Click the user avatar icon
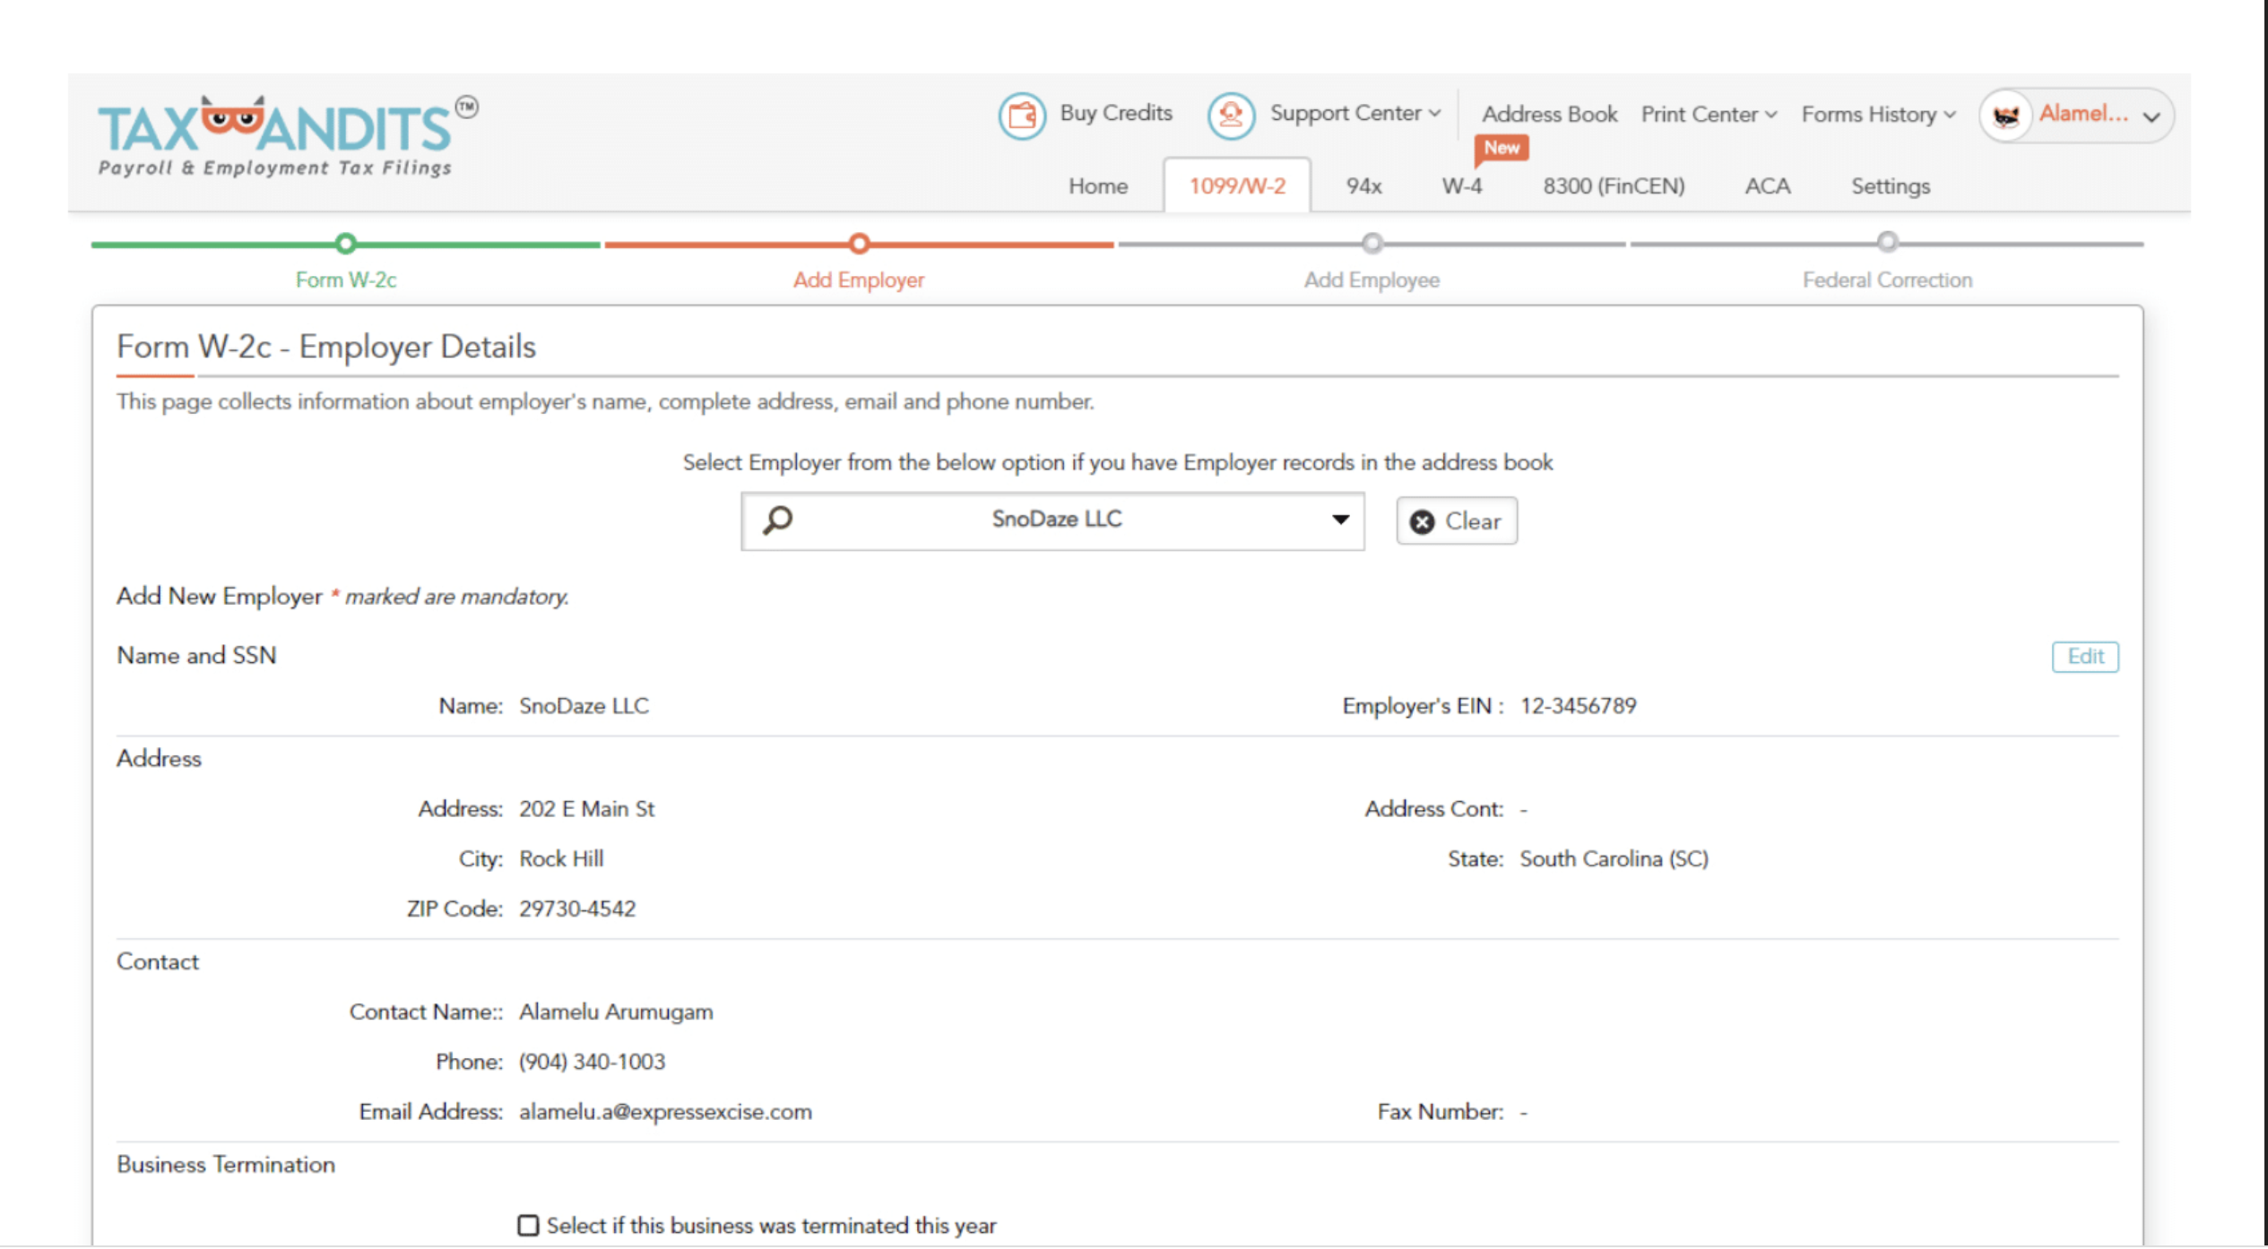 (x=2005, y=116)
